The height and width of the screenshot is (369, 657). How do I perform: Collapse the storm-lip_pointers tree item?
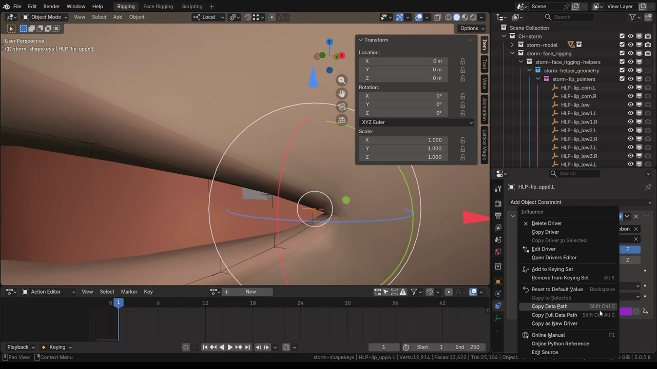[x=538, y=79]
